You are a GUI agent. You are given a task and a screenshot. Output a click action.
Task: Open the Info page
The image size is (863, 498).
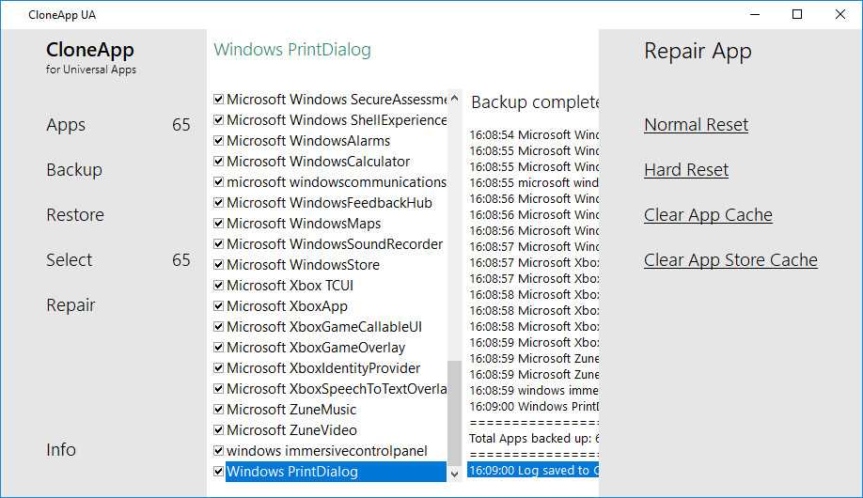(61, 450)
